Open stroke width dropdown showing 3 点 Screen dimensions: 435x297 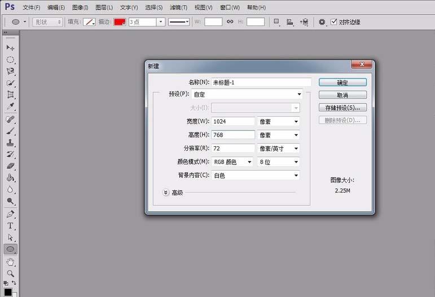click(x=161, y=21)
